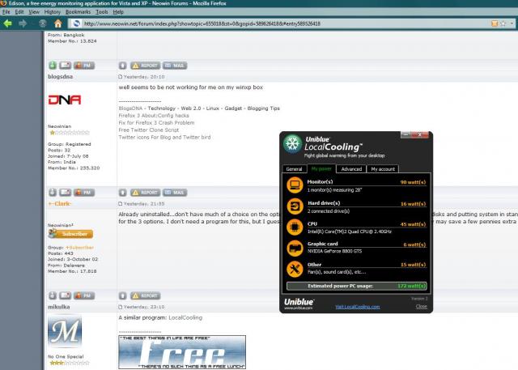Send a PM to Clark
518x370 pixels.
[x=84, y=296]
